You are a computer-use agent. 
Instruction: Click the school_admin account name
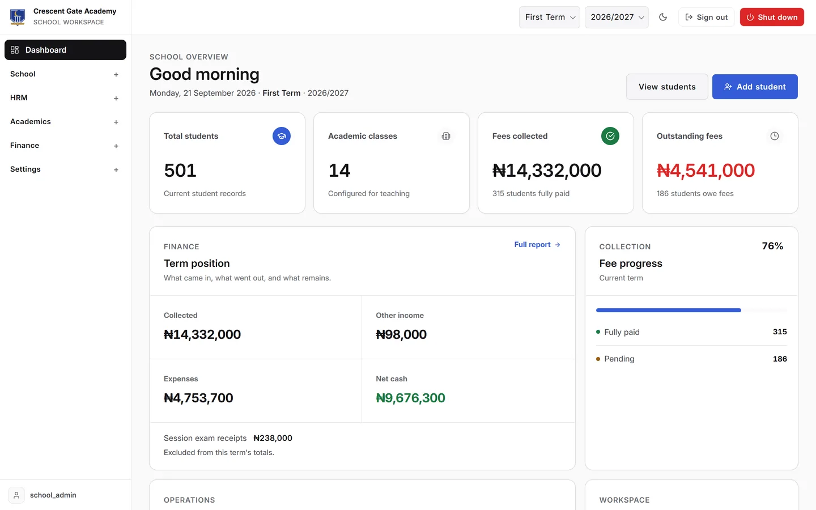coord(53,495)
